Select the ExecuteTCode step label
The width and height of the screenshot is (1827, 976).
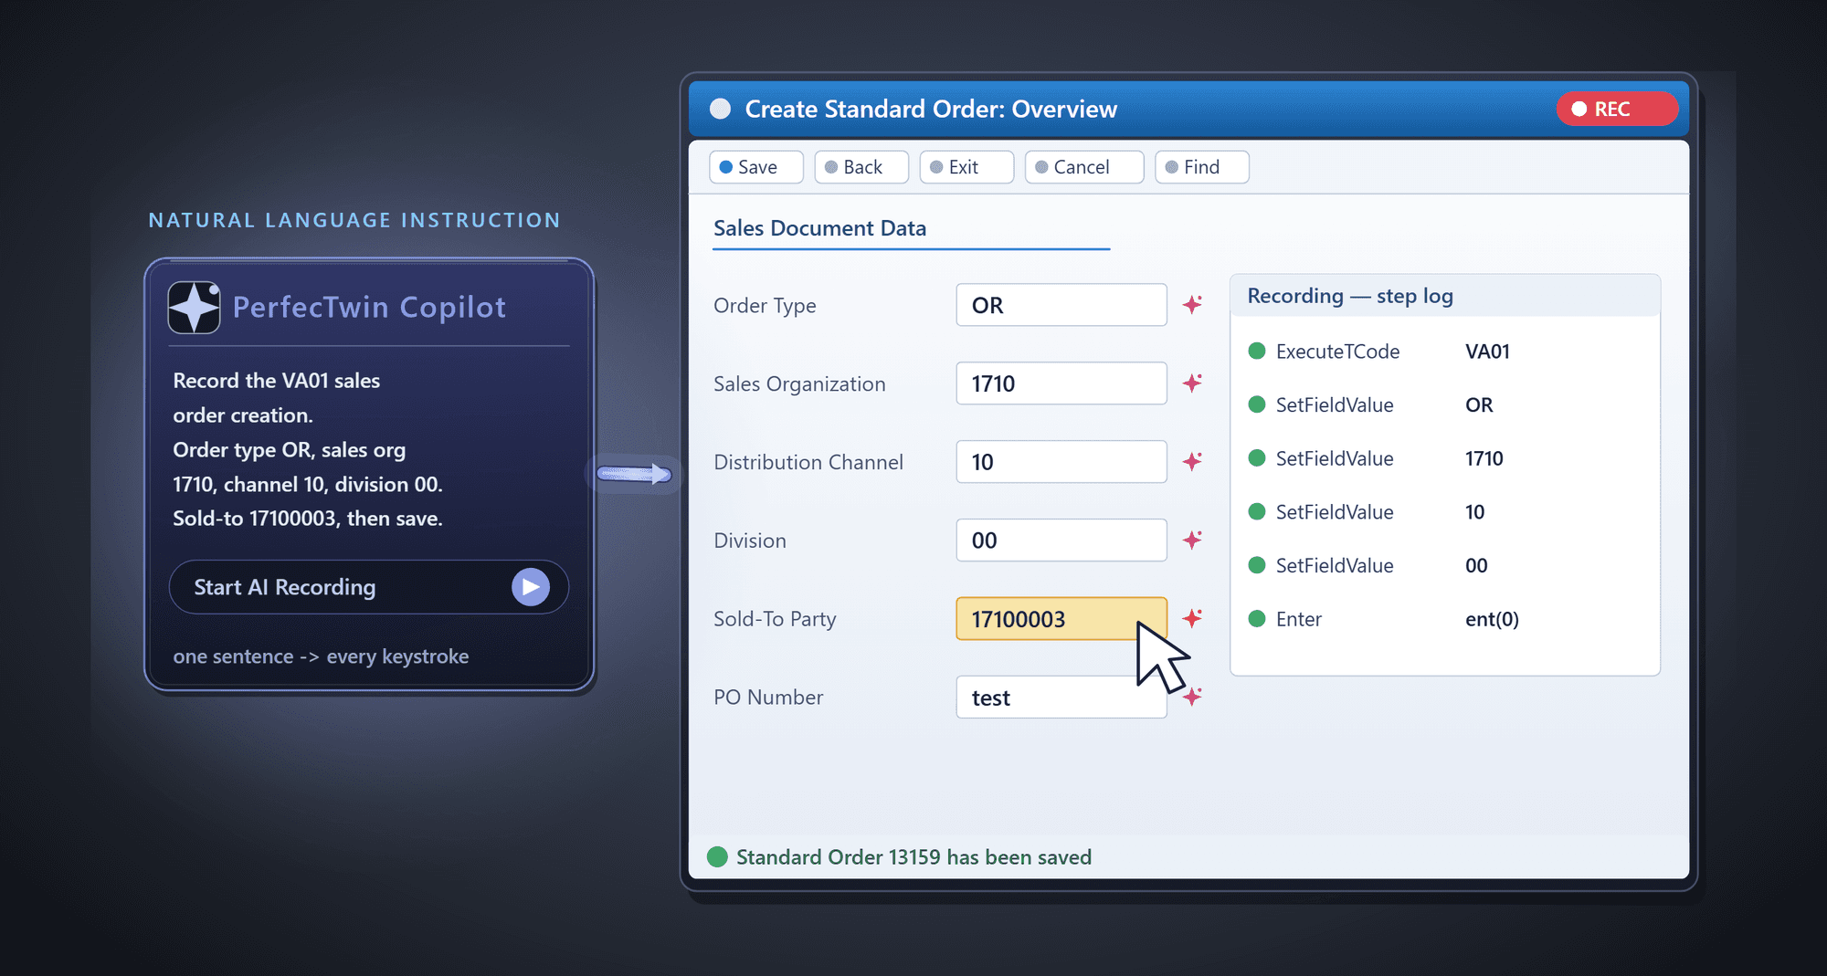1337,352
